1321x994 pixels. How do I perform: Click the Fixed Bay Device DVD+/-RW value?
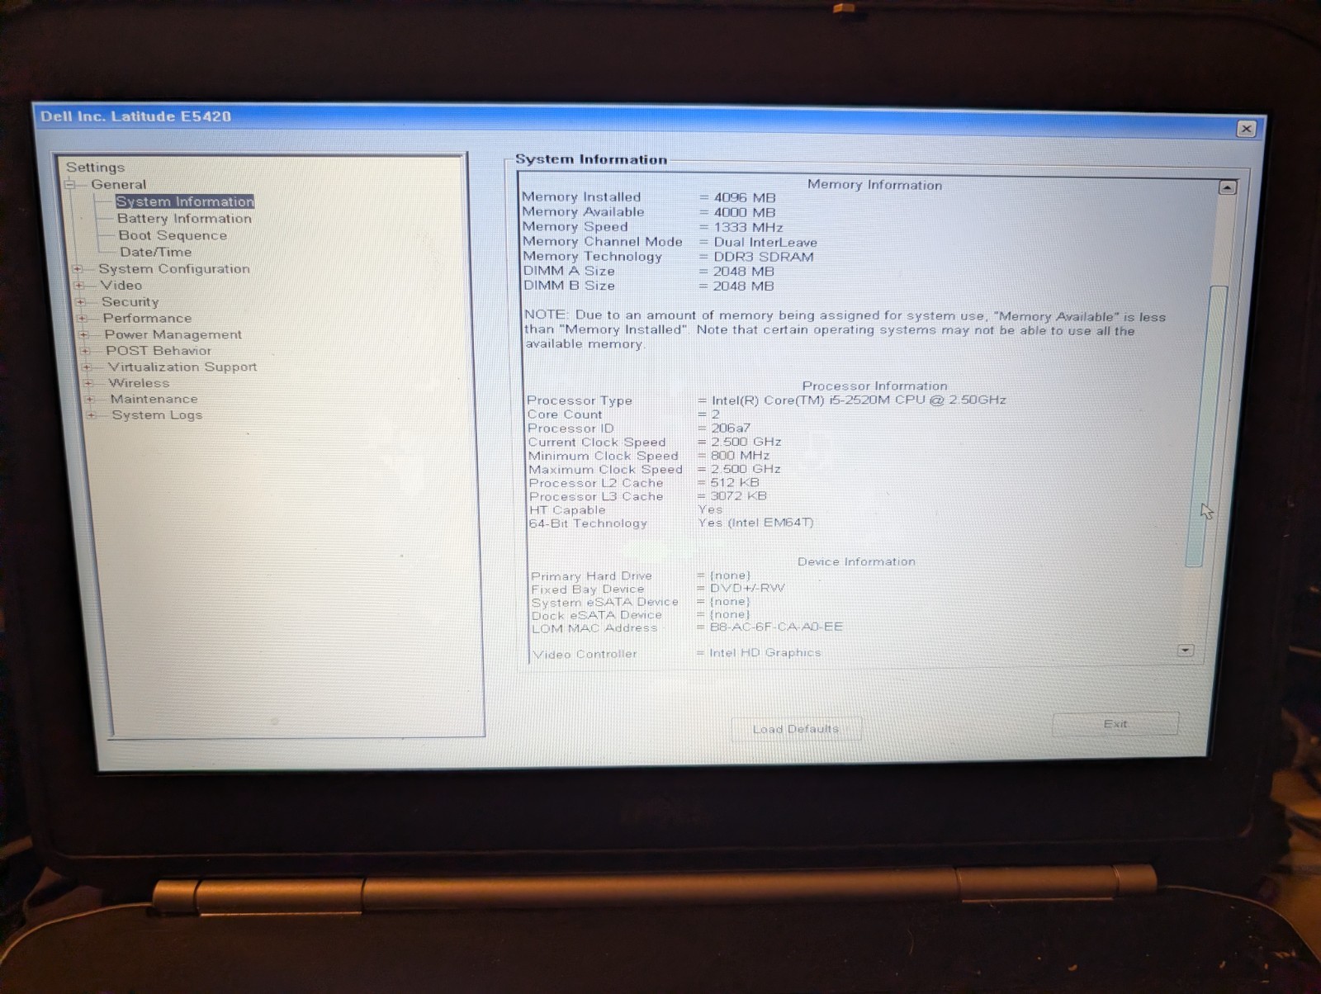pos(747,589)
